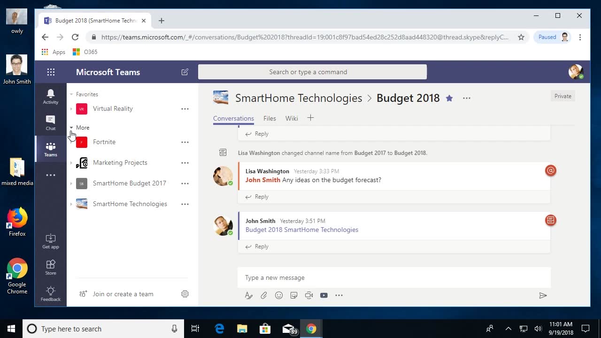Click the SmartHome Technologies breadcrumb title
The height and width of the screenshot is (338, 601).
(x=299, y=98)
